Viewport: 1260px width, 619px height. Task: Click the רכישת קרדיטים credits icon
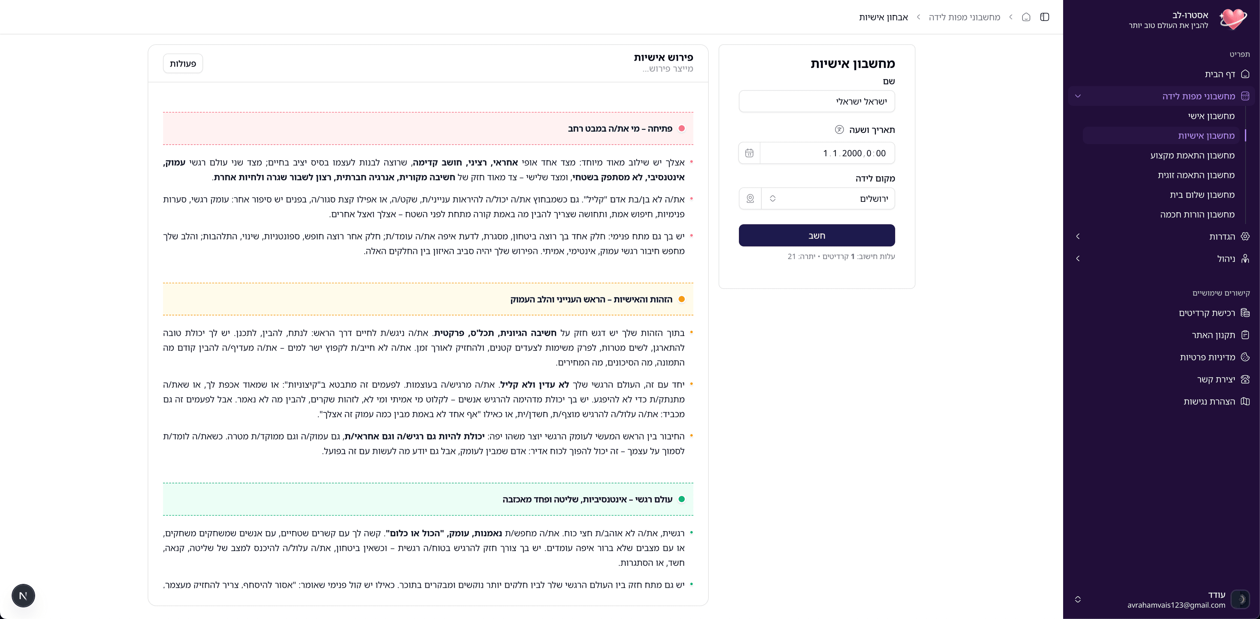coord(1245,313)
